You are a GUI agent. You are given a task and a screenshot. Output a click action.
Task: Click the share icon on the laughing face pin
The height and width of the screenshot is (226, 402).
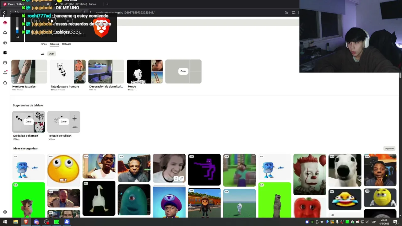176,178
